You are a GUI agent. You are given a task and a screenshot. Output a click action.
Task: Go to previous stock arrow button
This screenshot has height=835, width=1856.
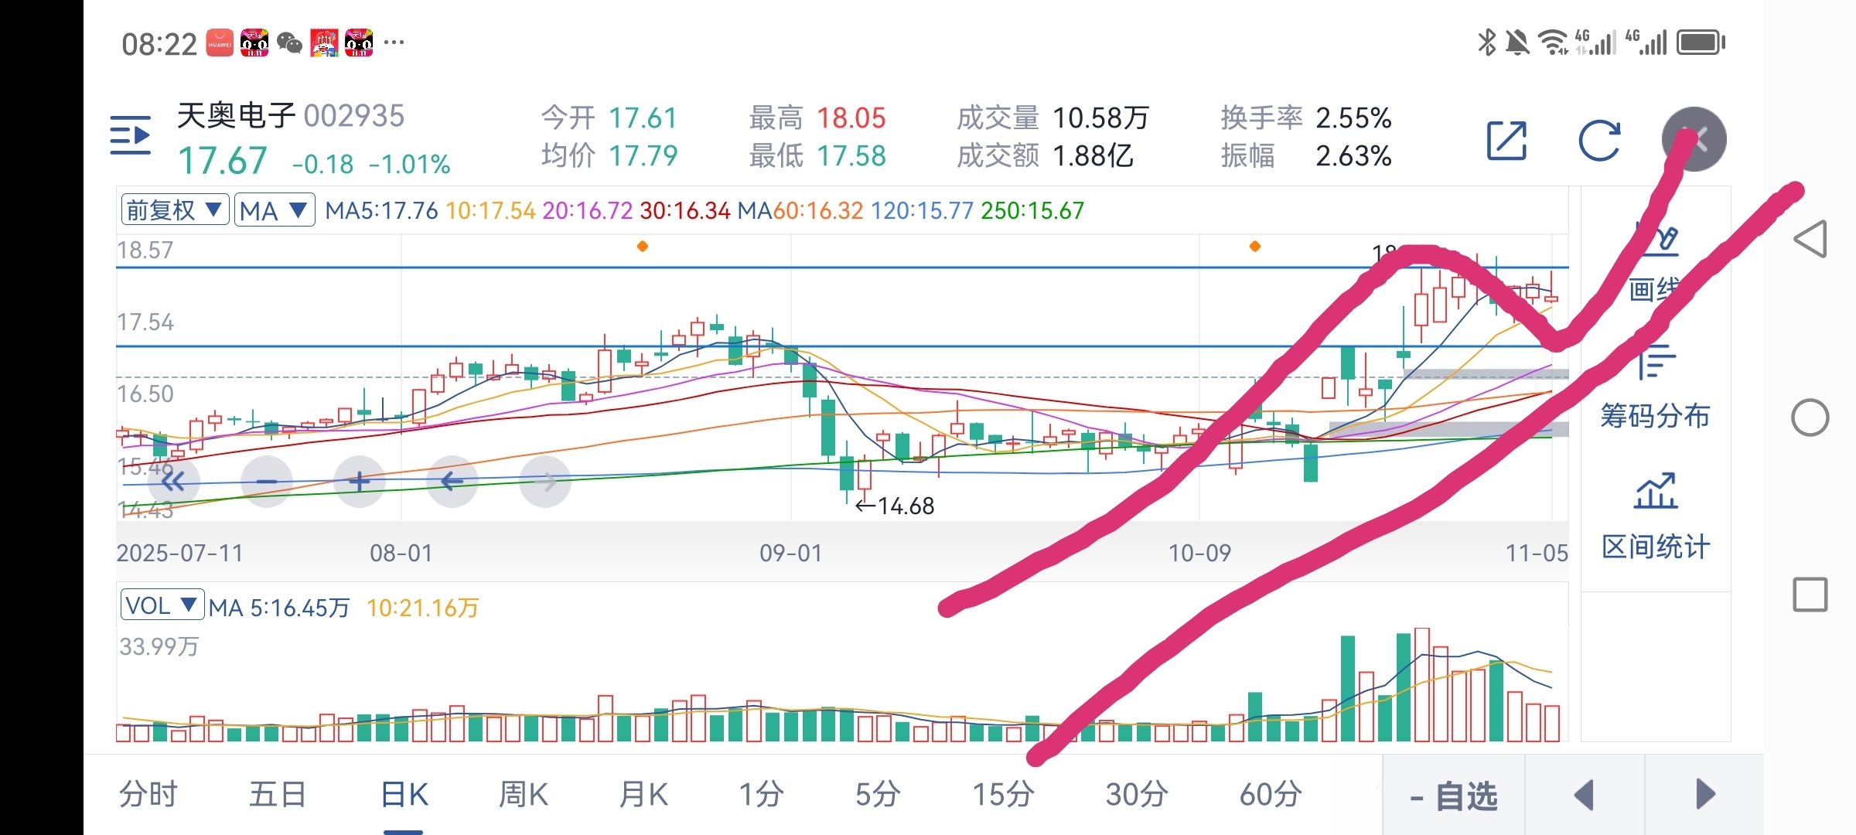tap(1584, 795)
